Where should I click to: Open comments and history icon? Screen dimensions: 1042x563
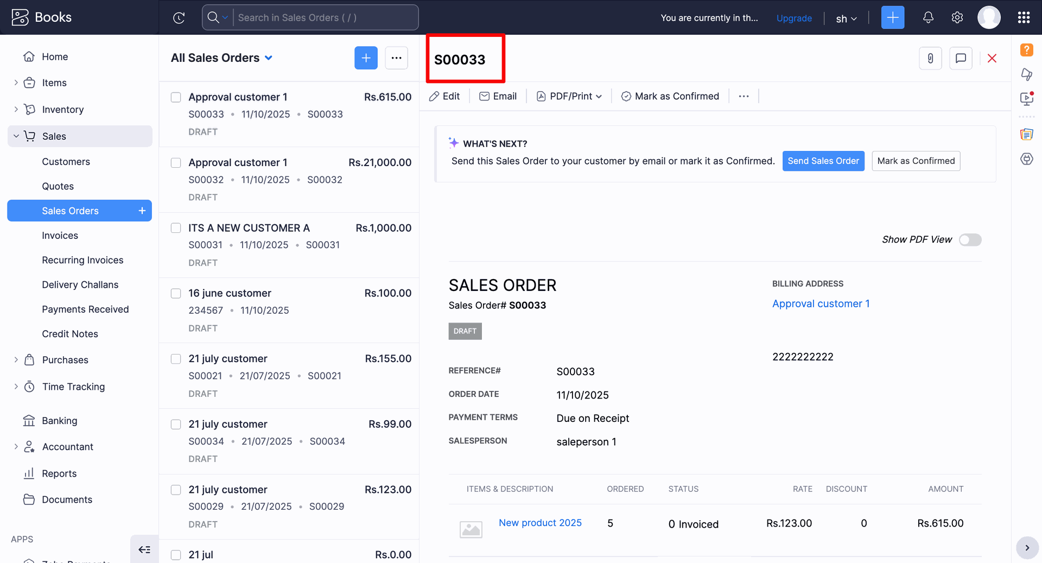[x=961, y=58]
